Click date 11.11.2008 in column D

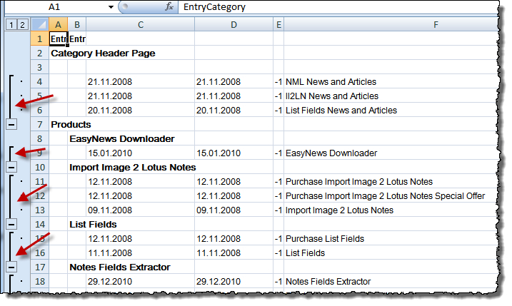tap(219, 253)
